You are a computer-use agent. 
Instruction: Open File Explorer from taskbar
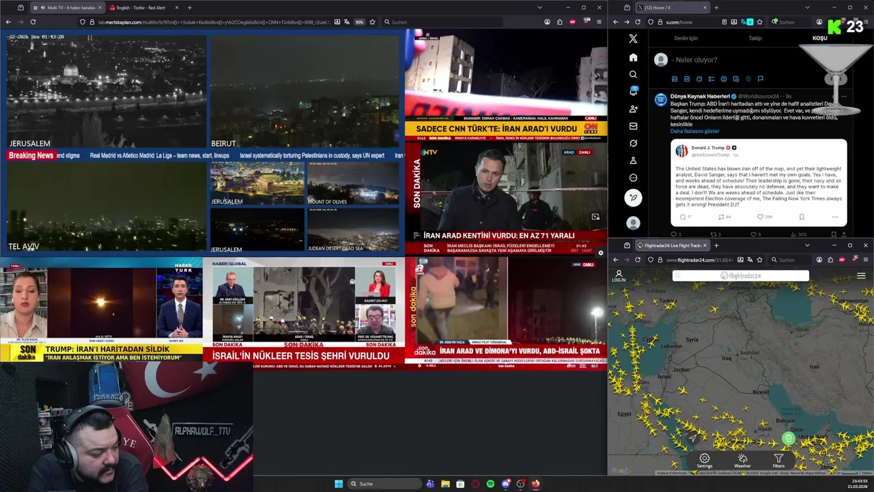click(445, 484)
